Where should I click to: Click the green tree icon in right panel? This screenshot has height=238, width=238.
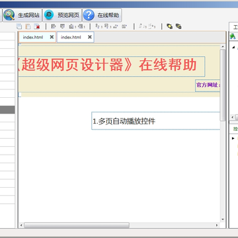[x=233, y=36]
